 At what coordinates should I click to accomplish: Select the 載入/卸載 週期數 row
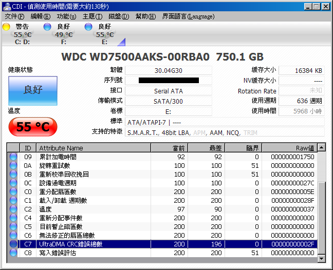[162, 200]
